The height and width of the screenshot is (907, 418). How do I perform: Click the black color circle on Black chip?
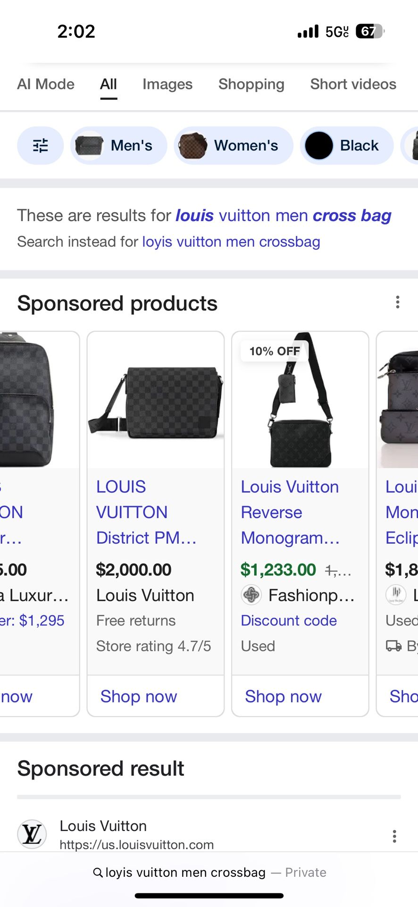click(x=318, y=145)
